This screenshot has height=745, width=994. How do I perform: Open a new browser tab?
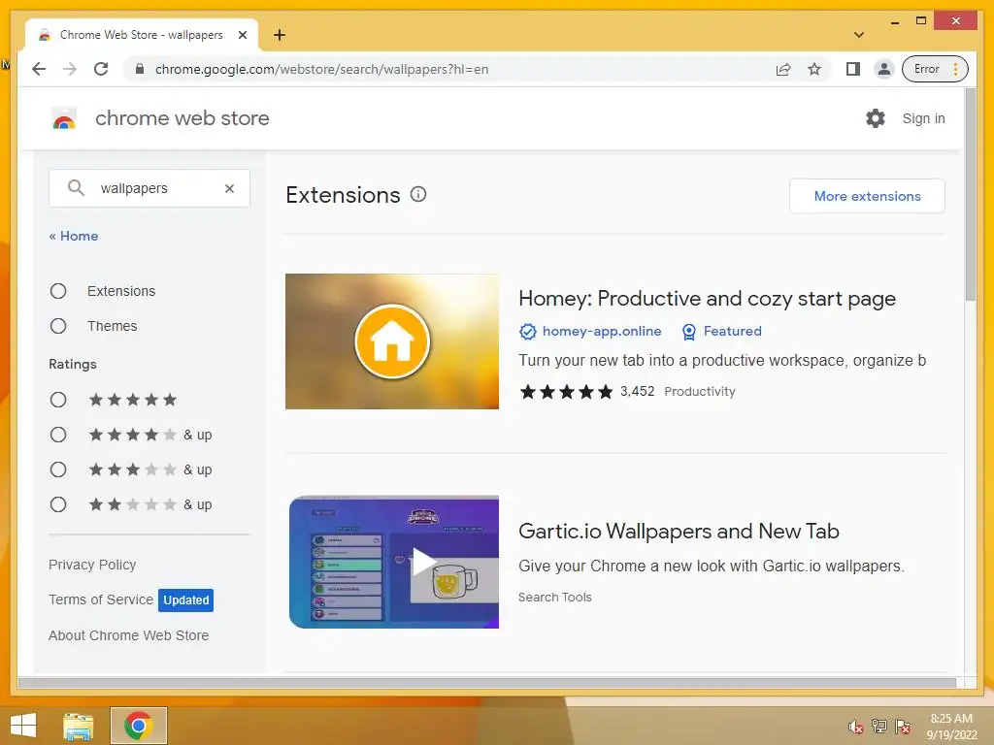pos(280,35)
